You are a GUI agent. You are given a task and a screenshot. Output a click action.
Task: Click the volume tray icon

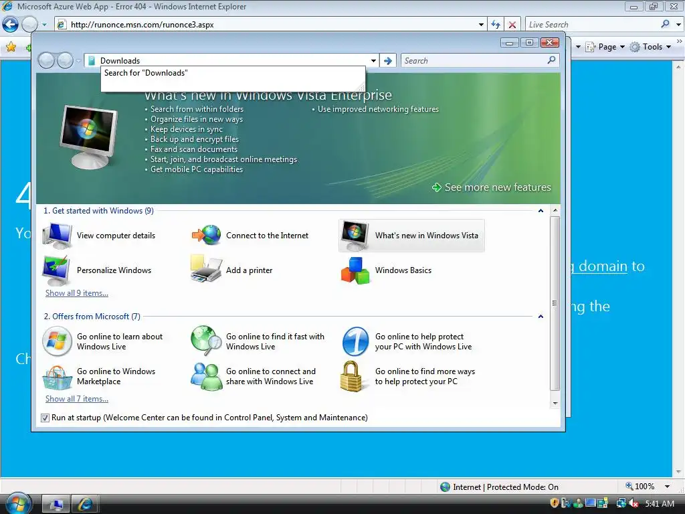[x=633, y=503]
